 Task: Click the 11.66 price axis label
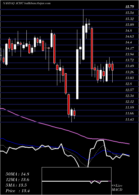(x=130, y=113)
